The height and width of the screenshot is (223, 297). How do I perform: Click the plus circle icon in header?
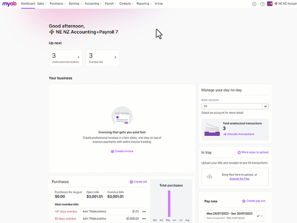(x=254, y=4)
